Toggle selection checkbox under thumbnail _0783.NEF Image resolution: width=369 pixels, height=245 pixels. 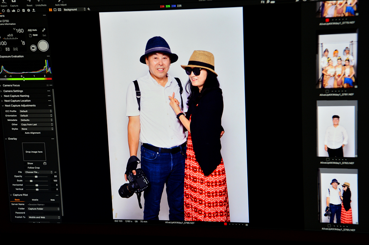point(328,160)
